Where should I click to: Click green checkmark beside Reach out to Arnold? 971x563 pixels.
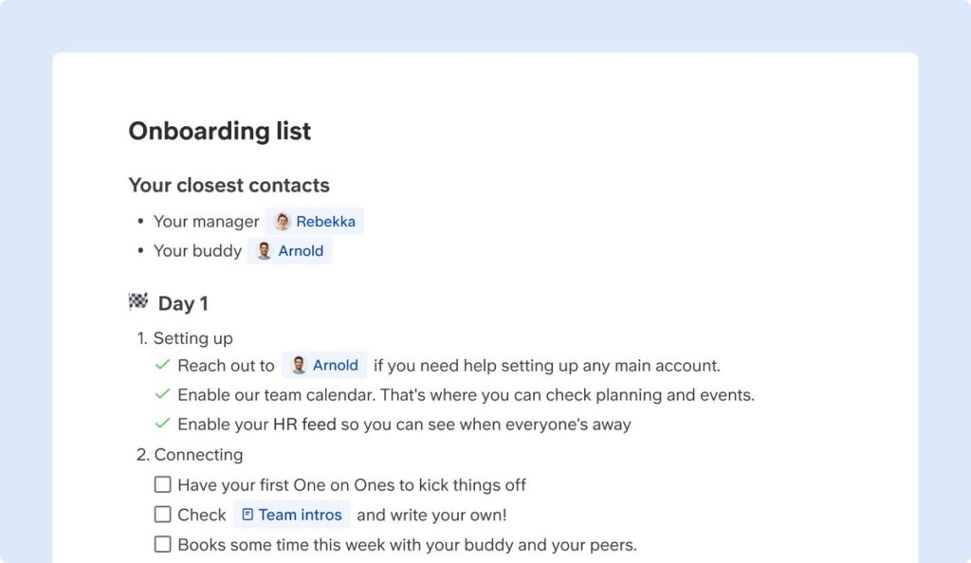click(x=162, y=365)
